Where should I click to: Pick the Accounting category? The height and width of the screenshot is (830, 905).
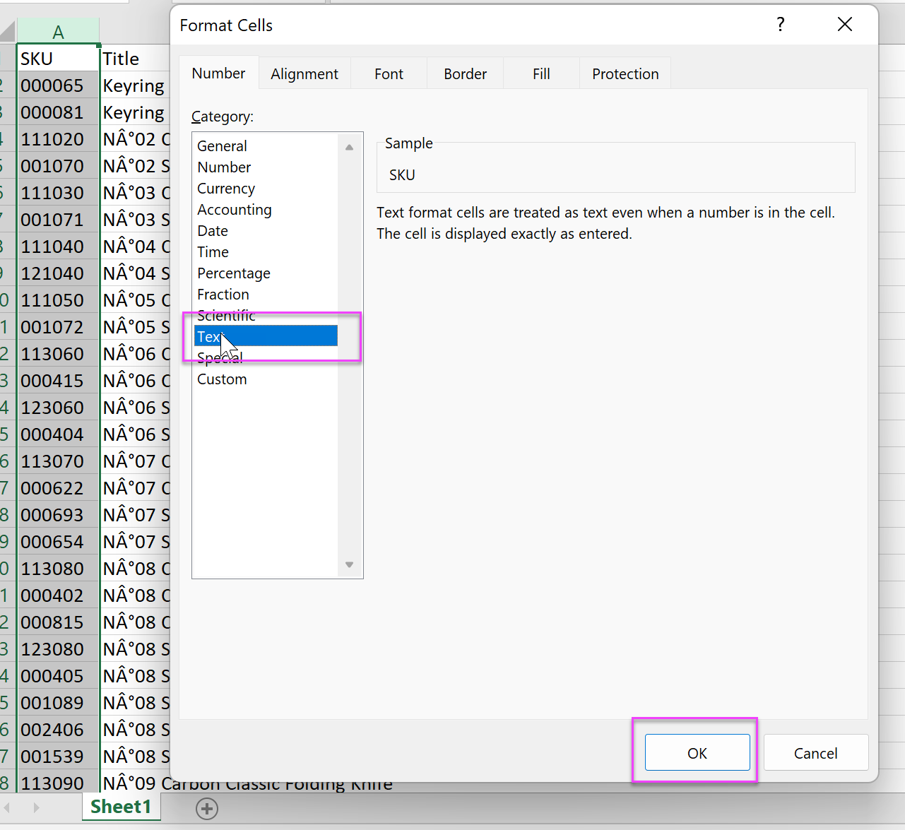(x=234, y=210)
